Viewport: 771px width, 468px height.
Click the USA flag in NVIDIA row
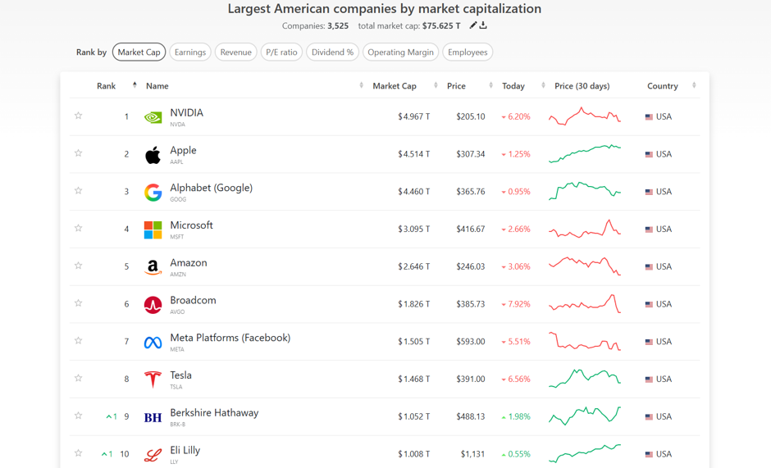click(x=649, y=117)
